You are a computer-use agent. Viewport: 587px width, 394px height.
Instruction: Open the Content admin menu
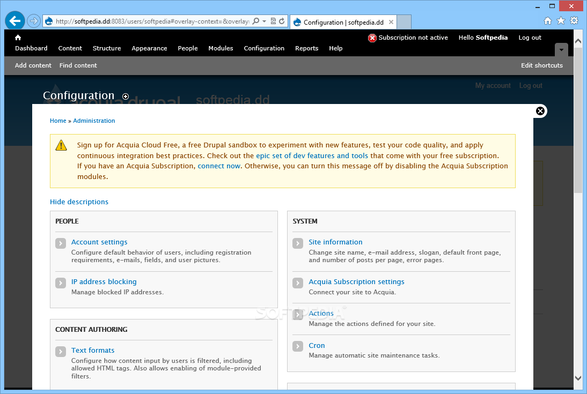pos(70,48)
